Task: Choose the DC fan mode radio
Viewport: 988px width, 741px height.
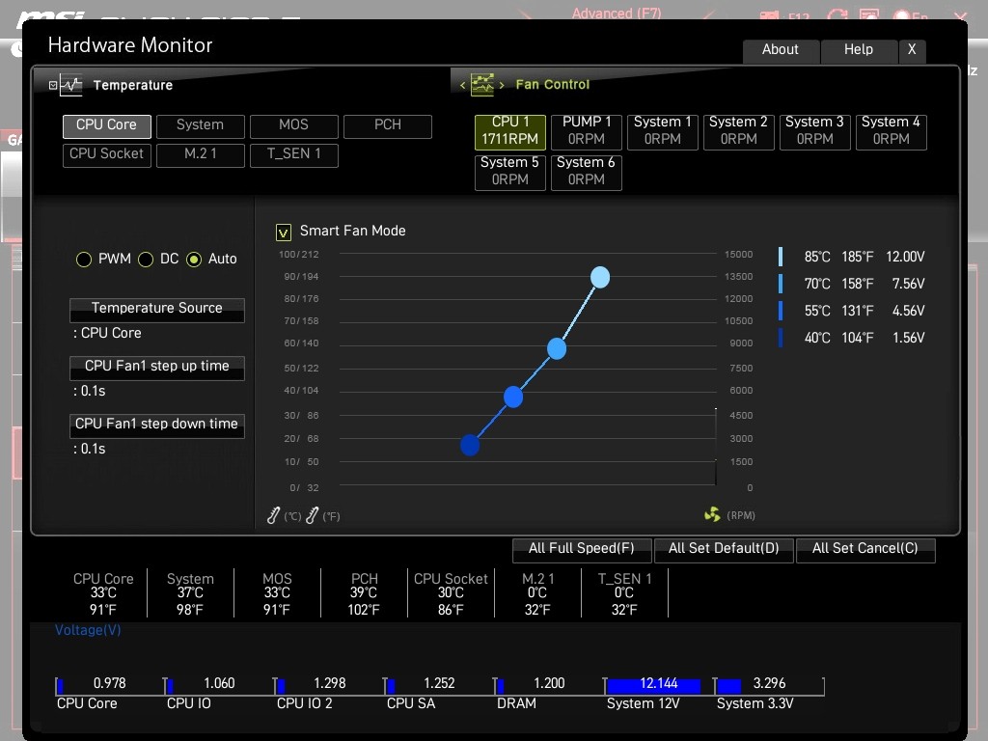Action: [146, 260]
